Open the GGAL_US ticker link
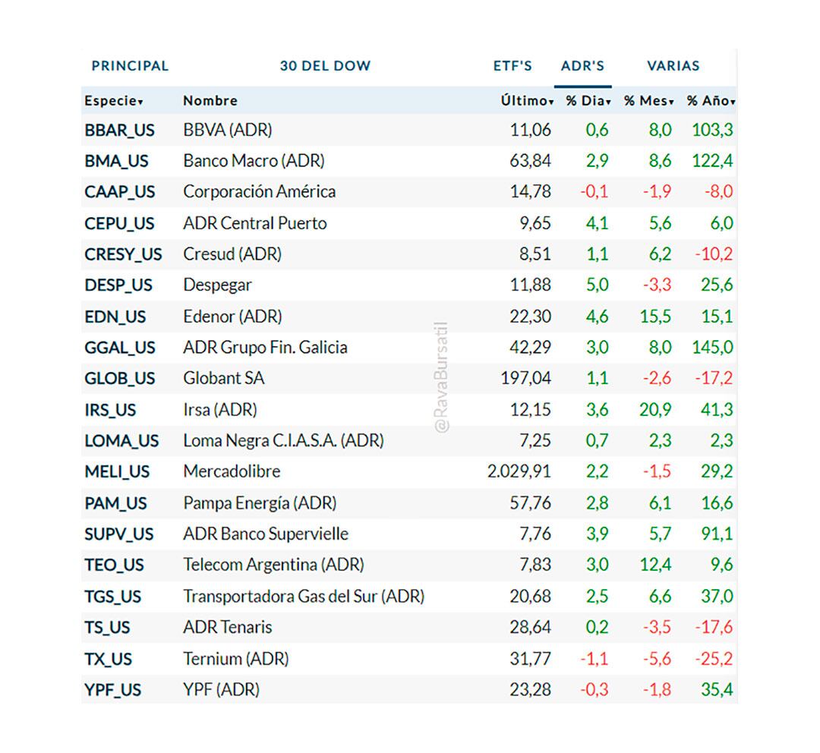 (x=120, y=348)
